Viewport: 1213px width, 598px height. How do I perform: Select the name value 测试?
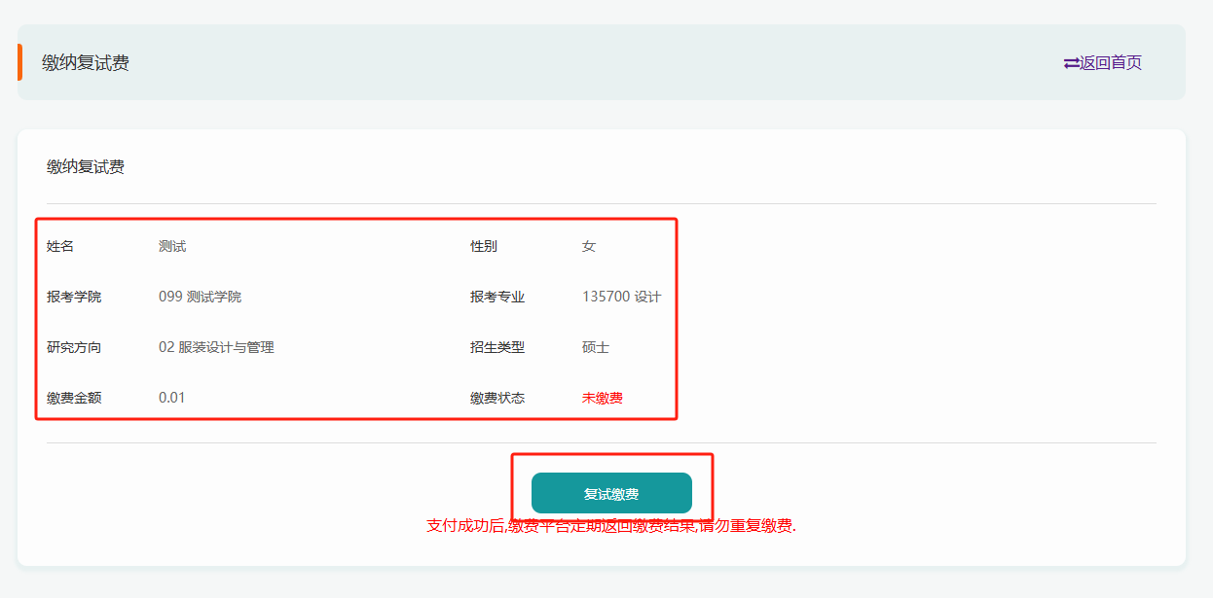pyautogui.click(x=172, y=246)
